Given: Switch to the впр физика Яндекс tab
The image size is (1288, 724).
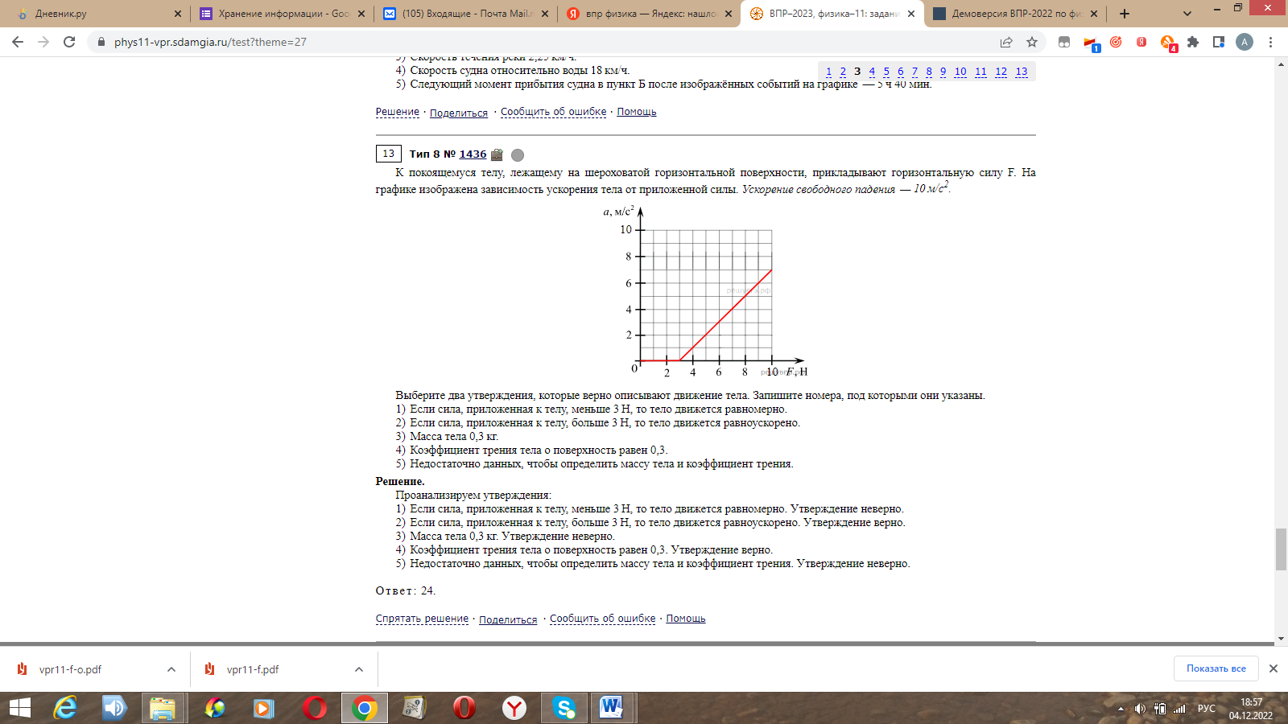Looking at the screenshot, I should tap(649, 14).
